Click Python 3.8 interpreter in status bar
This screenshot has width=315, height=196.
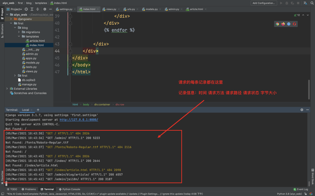pyautogui.click(x=289, y=194)
